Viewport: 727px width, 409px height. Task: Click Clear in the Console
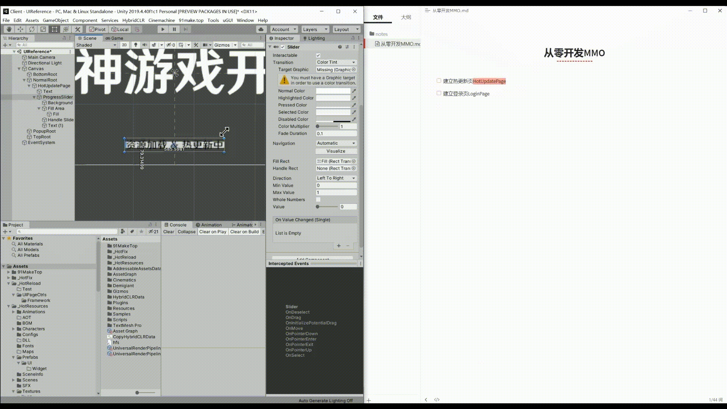click(168, 232)
